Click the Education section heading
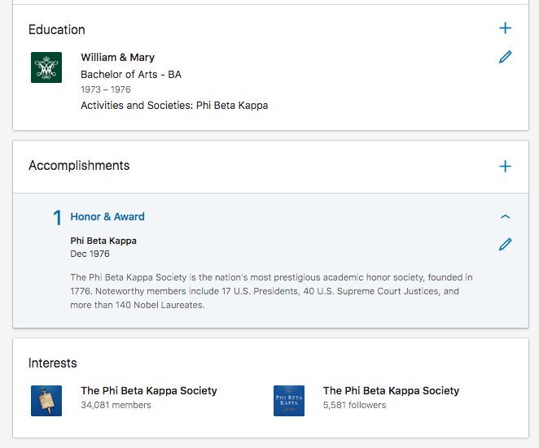 (x=57, y=29)
